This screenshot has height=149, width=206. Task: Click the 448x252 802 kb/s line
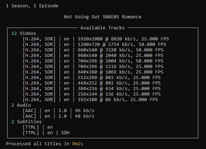tap(92, 83)
